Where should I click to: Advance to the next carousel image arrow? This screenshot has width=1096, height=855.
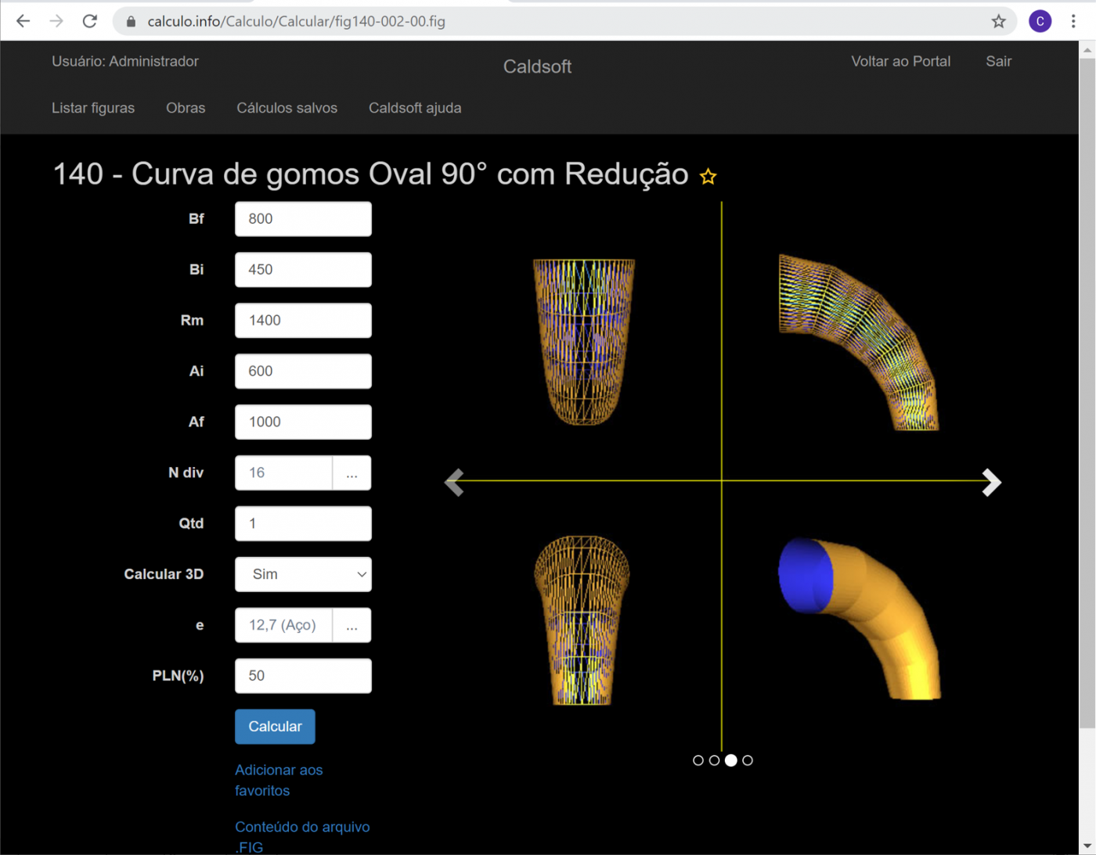(991, 482)
